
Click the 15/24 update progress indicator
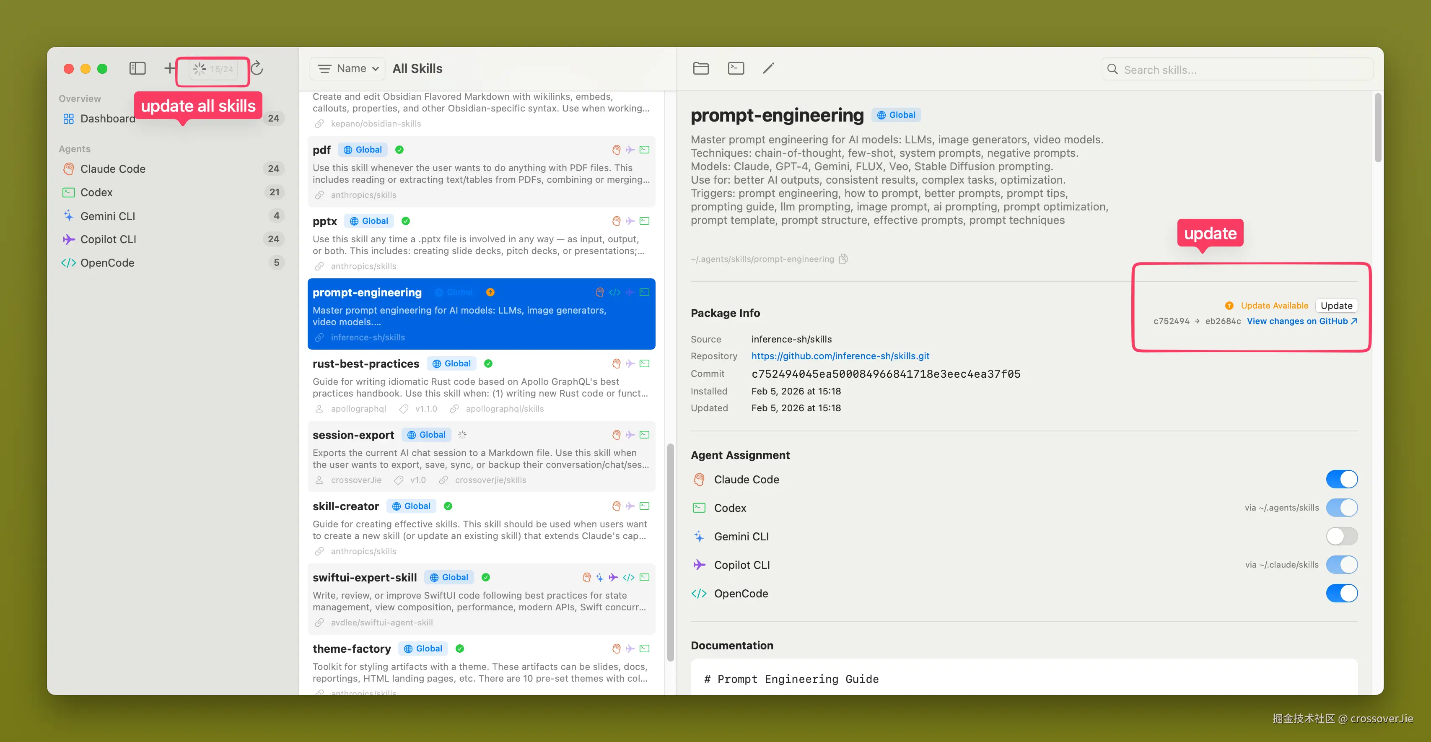(212, 69)
